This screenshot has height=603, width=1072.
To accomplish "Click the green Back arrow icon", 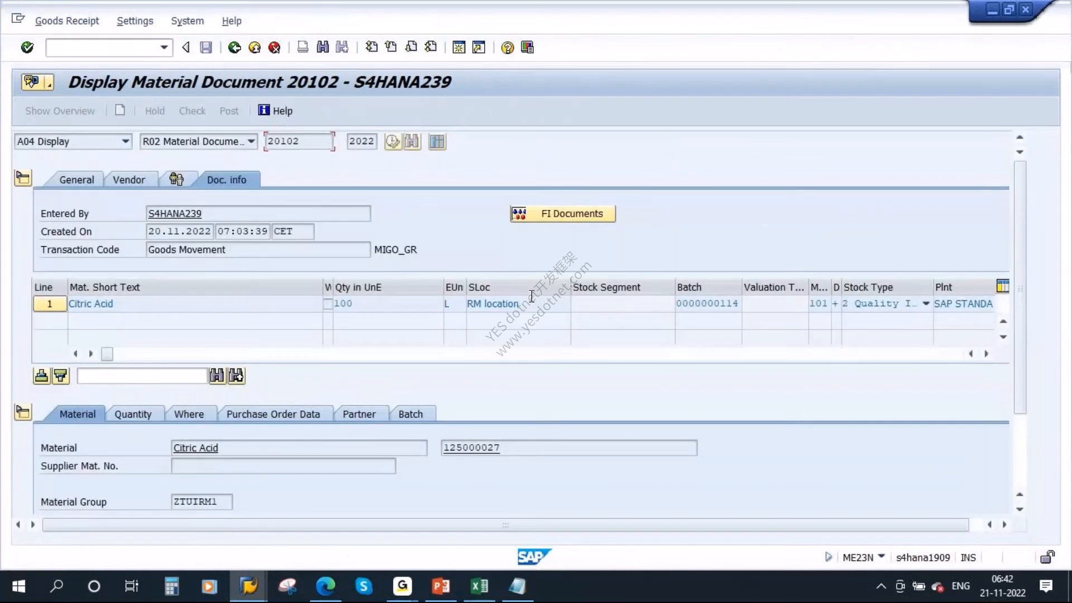I will [x=234, y=47].
